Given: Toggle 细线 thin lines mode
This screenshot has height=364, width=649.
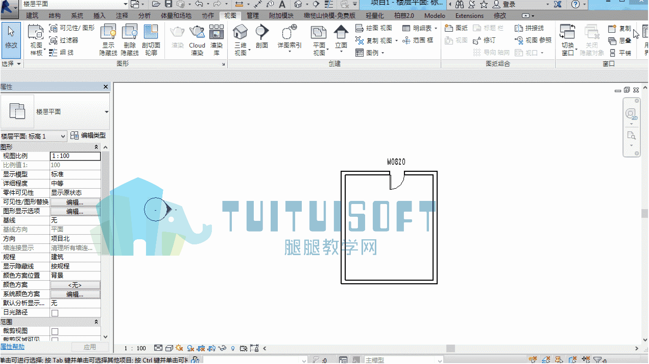Looking at the screenshot, I should [61, 52].
